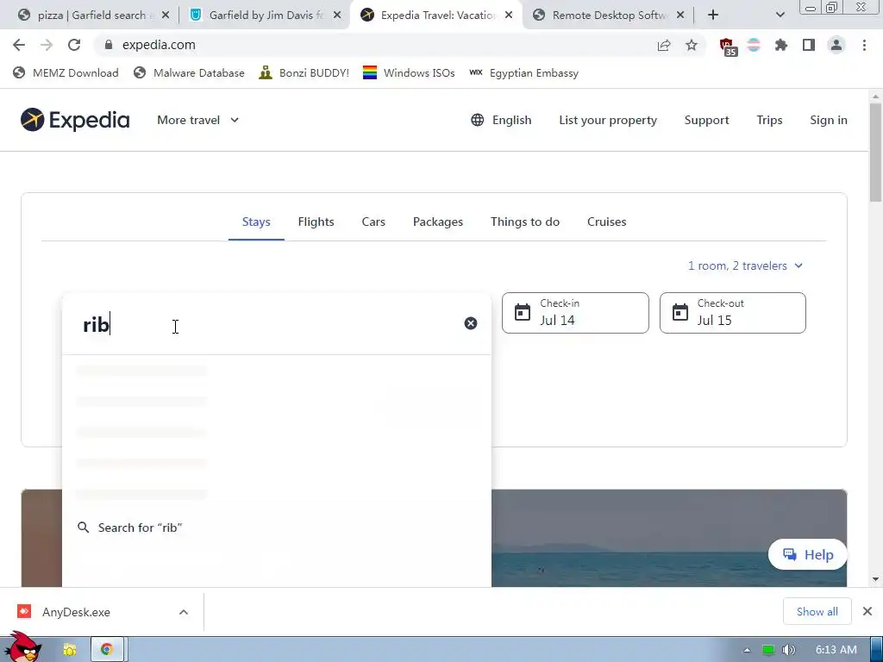Click the Check-out calendar icon
This screenshot has width=883, height=662.
[680, 312]
